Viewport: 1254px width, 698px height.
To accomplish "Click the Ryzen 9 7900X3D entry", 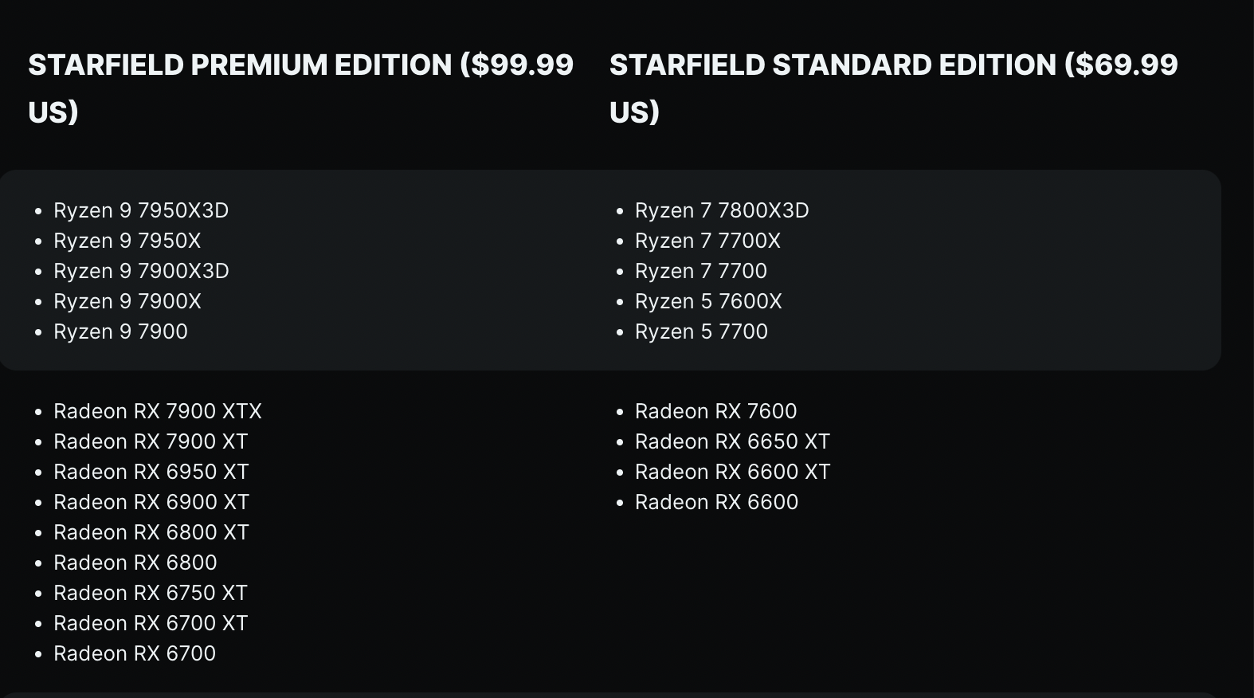I will (141, 271).
